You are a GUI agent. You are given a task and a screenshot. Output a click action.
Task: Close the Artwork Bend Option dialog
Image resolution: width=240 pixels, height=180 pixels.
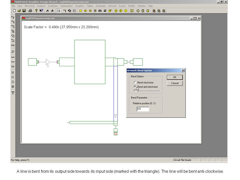tap(183, 70)
